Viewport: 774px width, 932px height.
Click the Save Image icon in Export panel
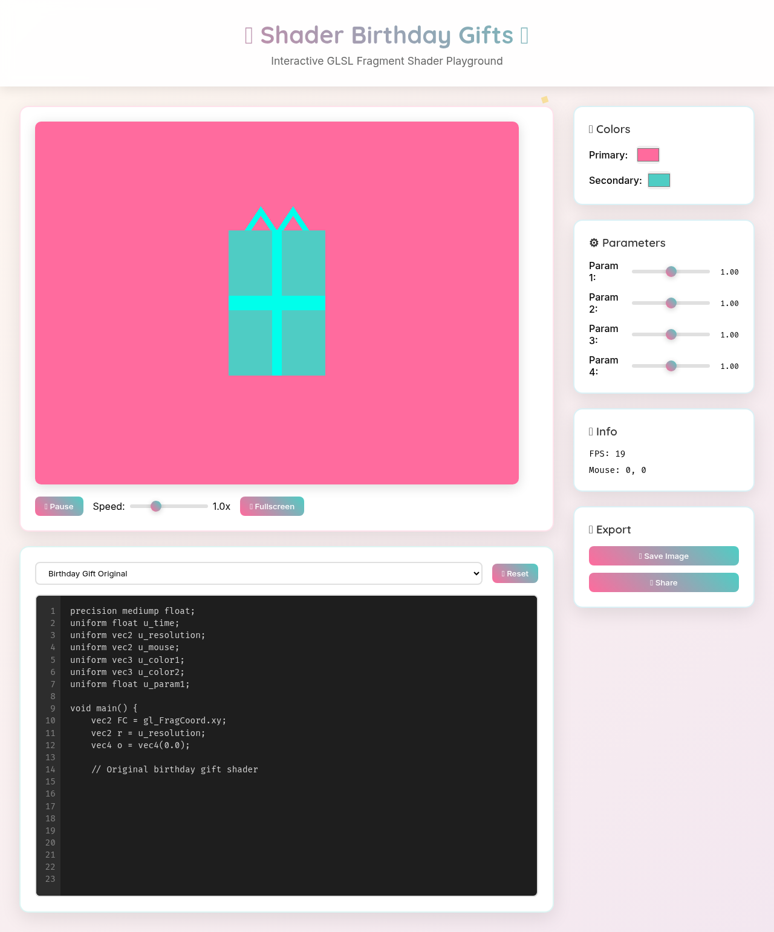click(639, 556)
